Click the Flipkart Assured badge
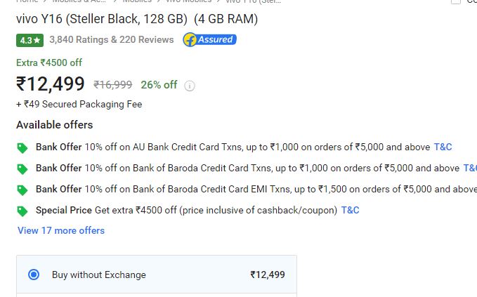 tap(209, 39)
